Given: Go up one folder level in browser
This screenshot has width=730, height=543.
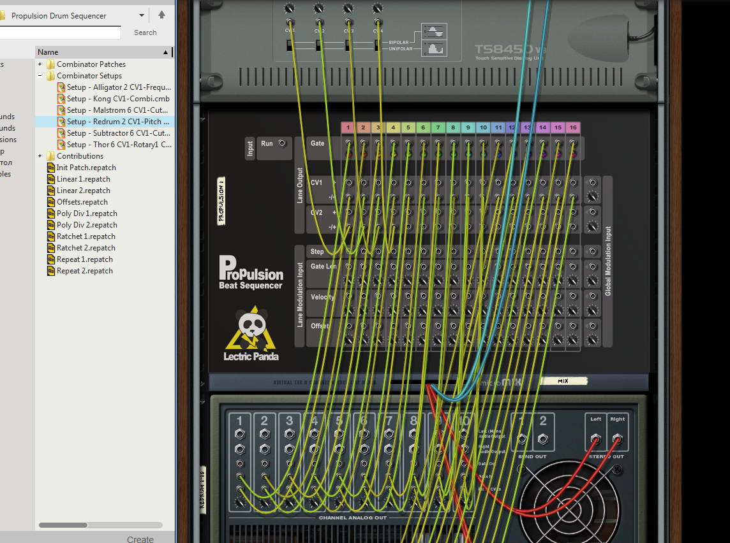Looking at the screenshot, I should click(161, 15).
